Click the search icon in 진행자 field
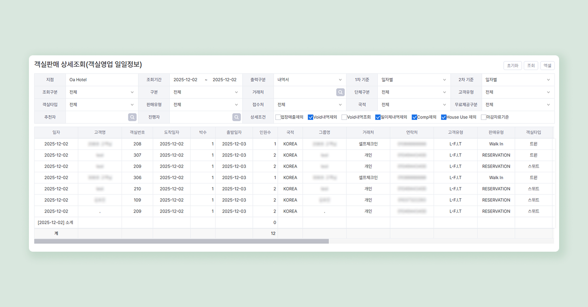Screen dimensions: 588x307 coord(236,117)
